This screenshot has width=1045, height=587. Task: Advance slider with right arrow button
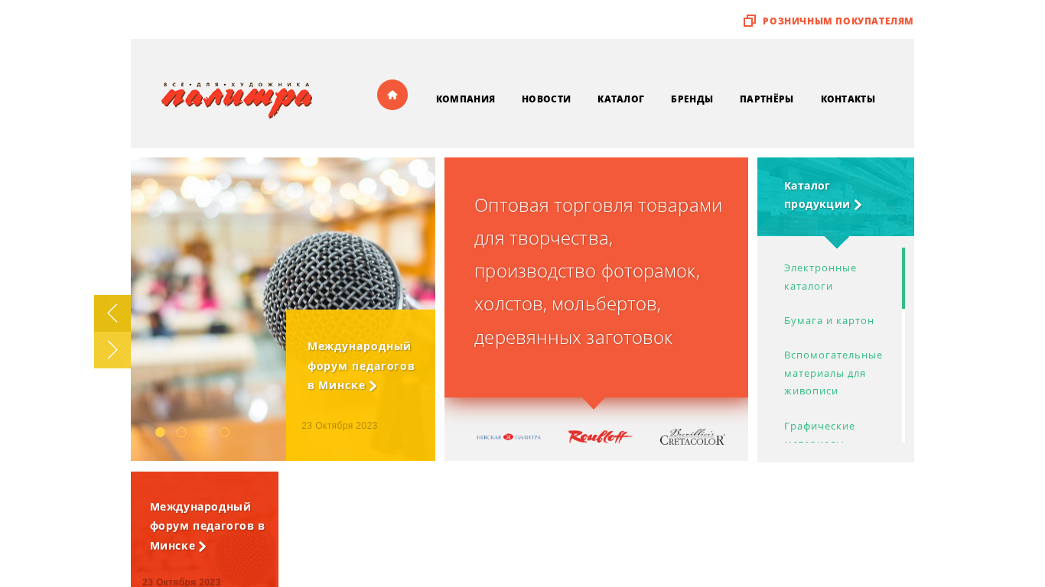click(112, 350)
